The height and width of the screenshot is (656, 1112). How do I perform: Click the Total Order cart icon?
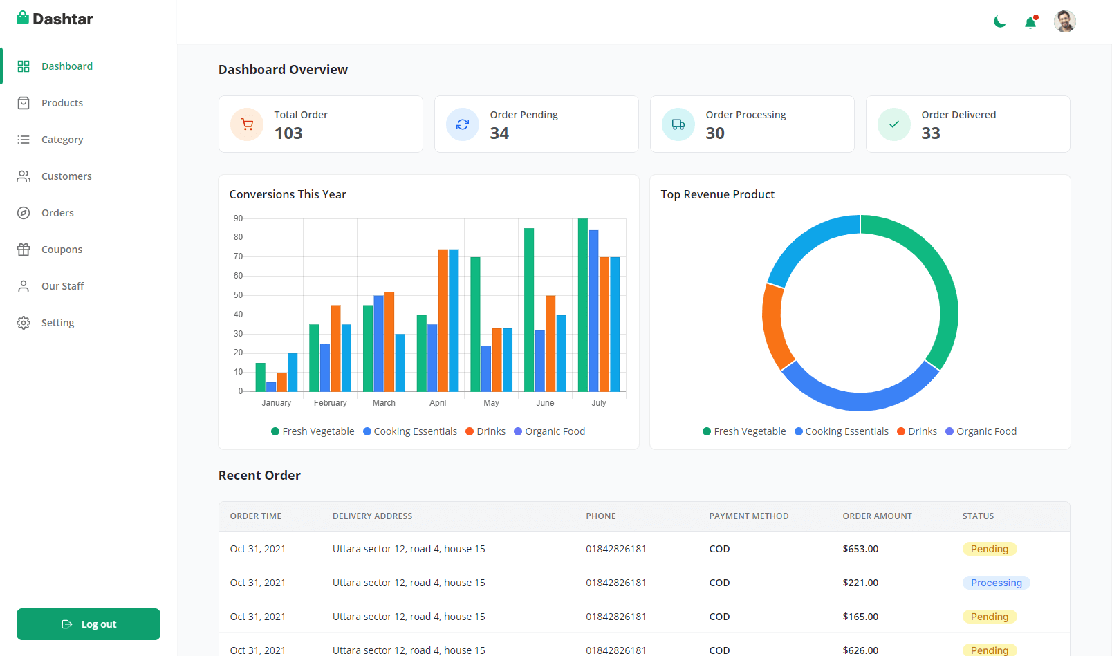[x=247, y=124]
